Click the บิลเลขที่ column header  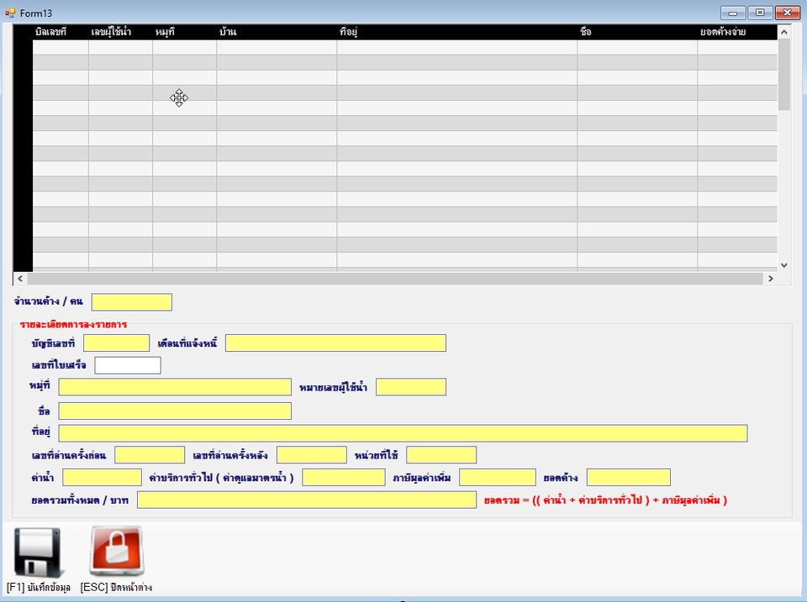(x=52, y=31)
